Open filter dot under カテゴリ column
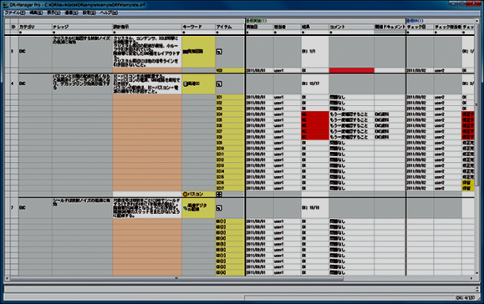Viewport: 484px width, 304px height. tap(21, 32)
